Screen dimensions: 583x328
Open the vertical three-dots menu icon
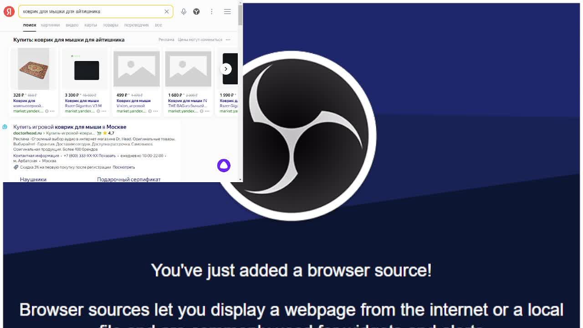(211, 11)
